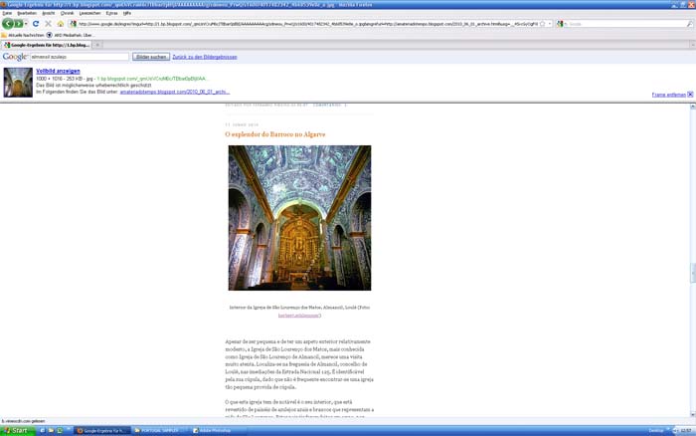Bookmark this page with the star icon
This screenshot has height=436, width=696.
pyautogui.click(x=540, y=23)
